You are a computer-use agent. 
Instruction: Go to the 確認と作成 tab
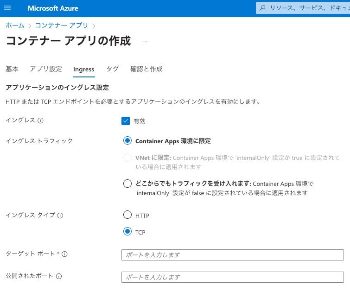[146, 69]
